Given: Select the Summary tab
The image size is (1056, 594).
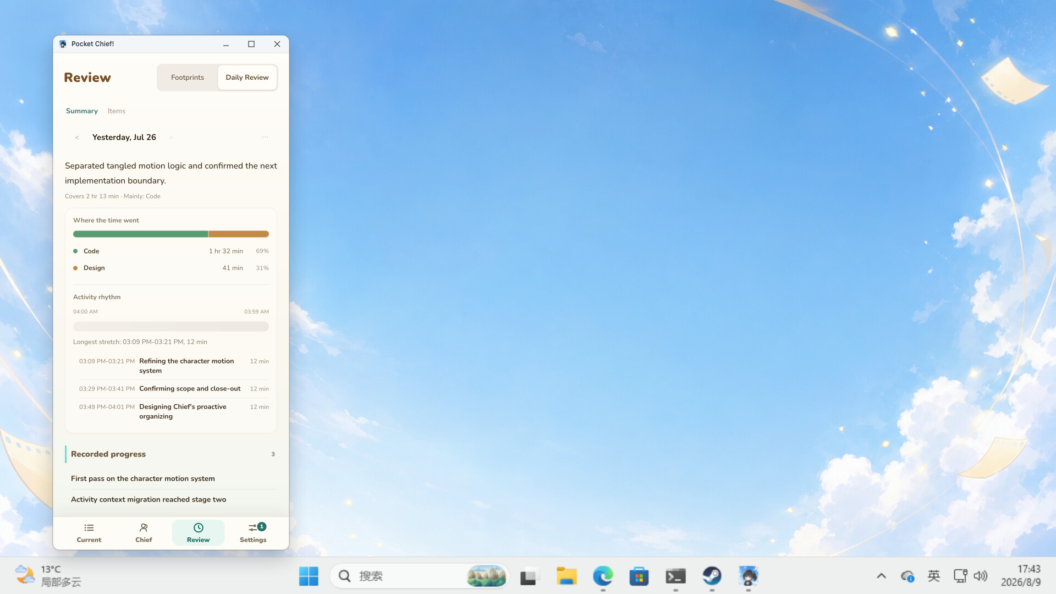Looking at the screenshot, I should (x=82, y=111).
